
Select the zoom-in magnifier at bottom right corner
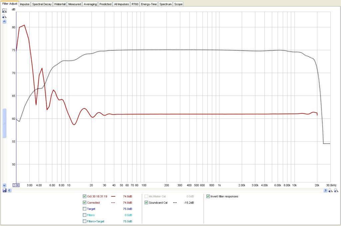click(336, 191)
